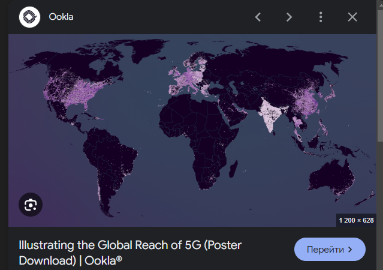
Task: Close the image preview panel
Action: pyautogui.click(x=352, y=17)
